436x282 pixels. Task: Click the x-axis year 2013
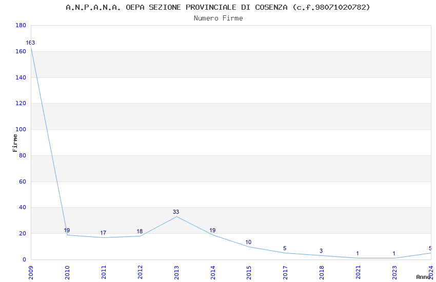176,273
